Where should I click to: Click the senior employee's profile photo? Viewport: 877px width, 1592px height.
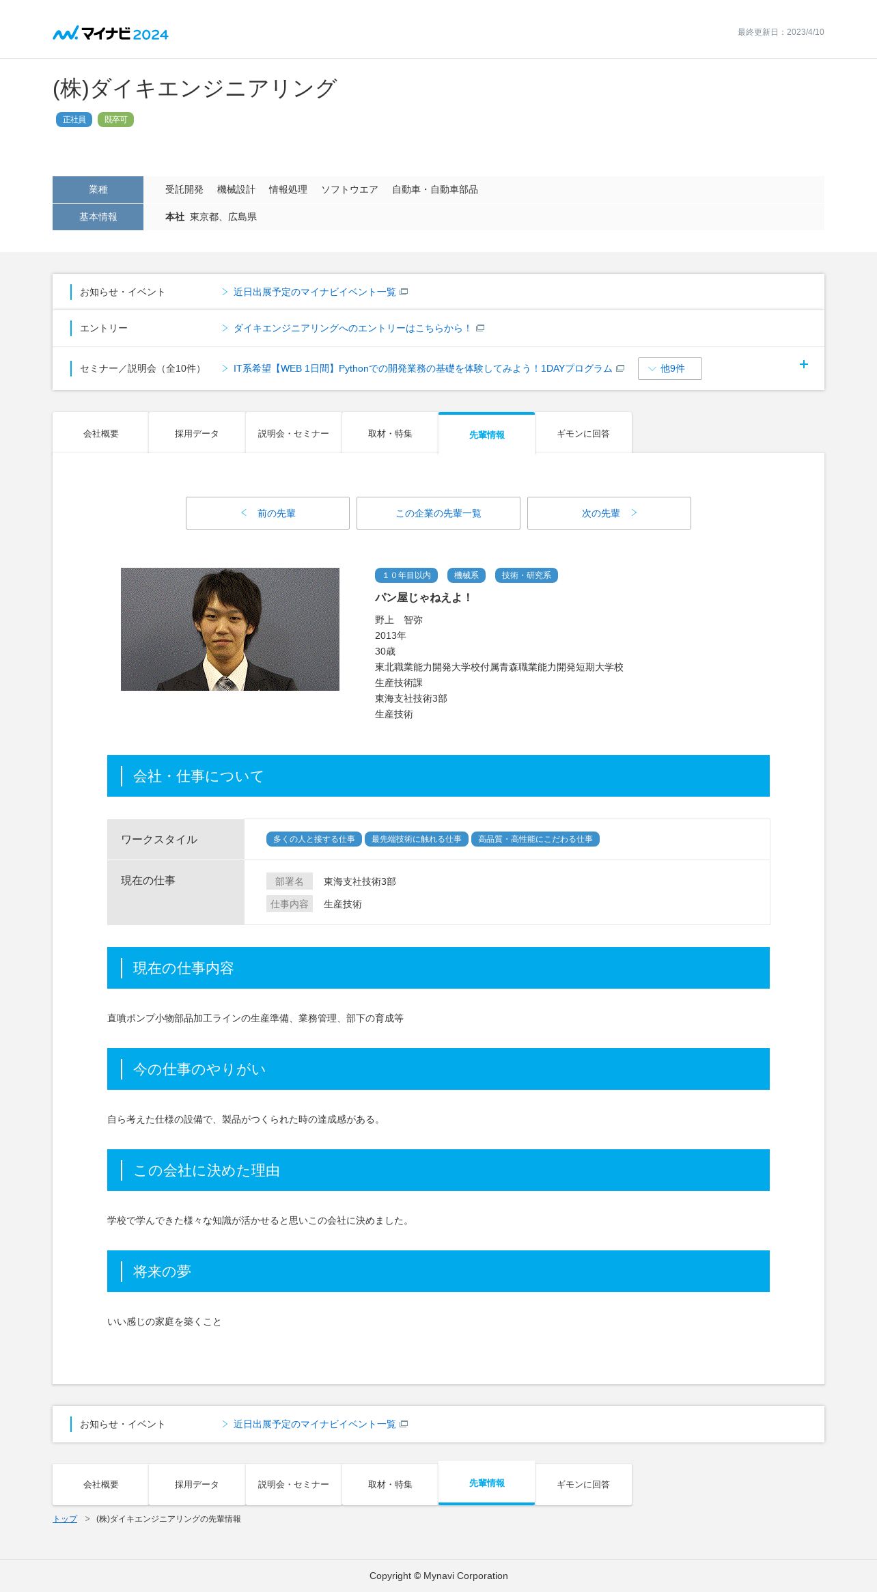coord(230,629)
